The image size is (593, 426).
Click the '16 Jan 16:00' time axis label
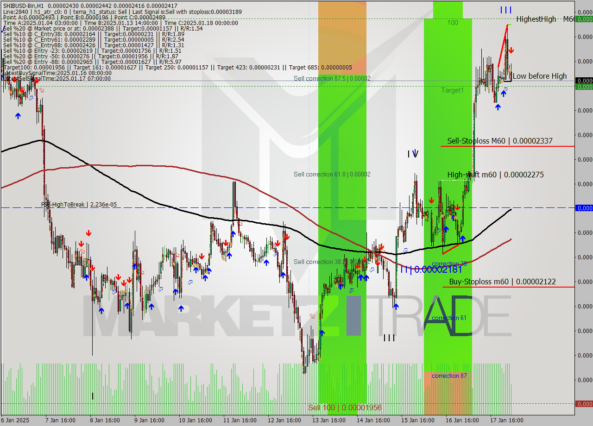click(x=462, y=420)
